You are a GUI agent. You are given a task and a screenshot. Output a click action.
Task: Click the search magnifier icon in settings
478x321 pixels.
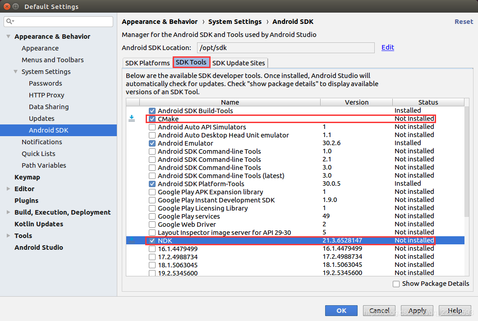[9, 21]
